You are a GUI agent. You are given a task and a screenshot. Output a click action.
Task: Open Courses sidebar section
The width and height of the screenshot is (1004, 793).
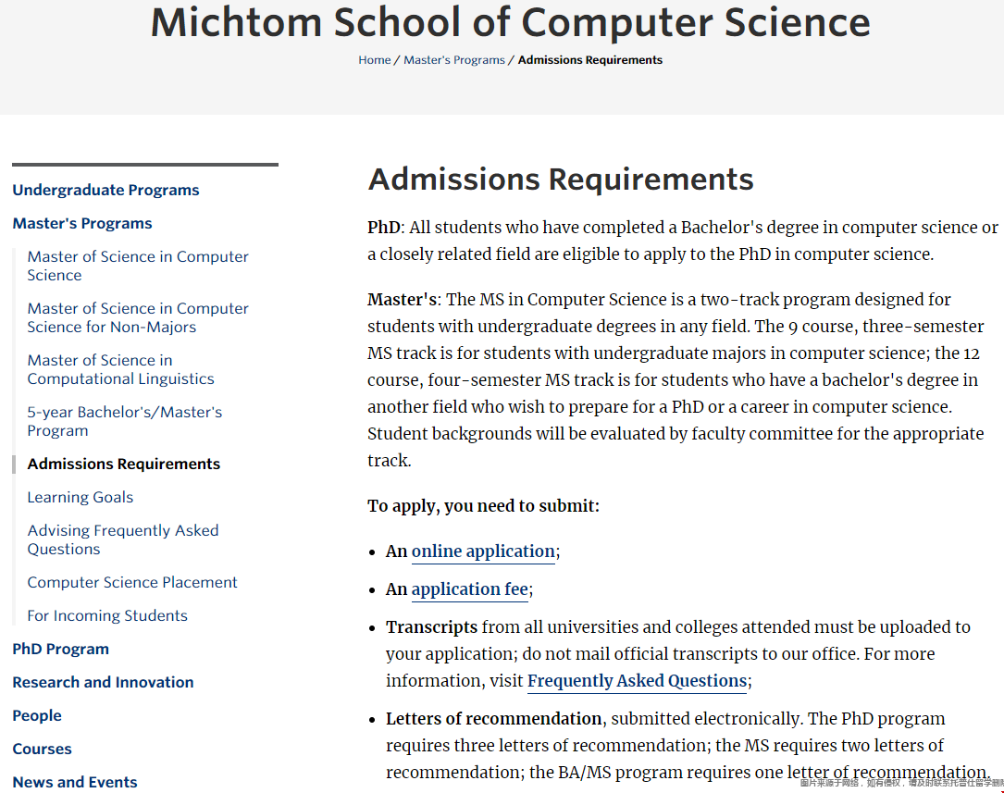(x=42, y=749)
